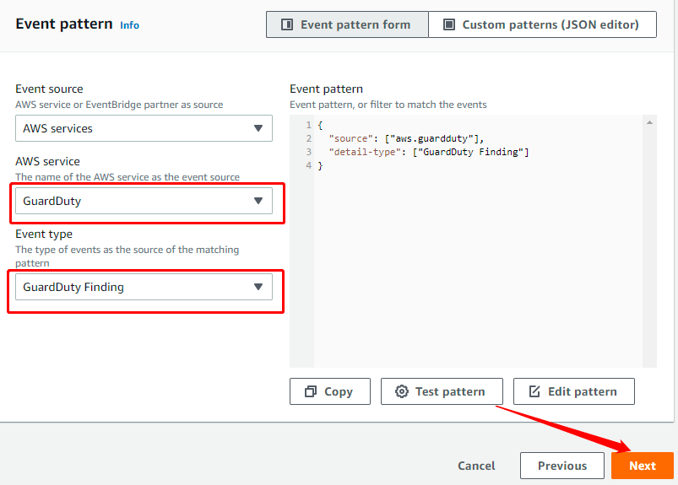
Task: Click the "source" line in the JSON pattern
Action: [x=406, y=138]
